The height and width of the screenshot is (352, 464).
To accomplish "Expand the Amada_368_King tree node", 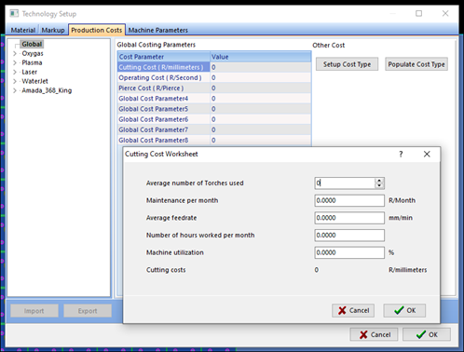I will pos(15,90).
